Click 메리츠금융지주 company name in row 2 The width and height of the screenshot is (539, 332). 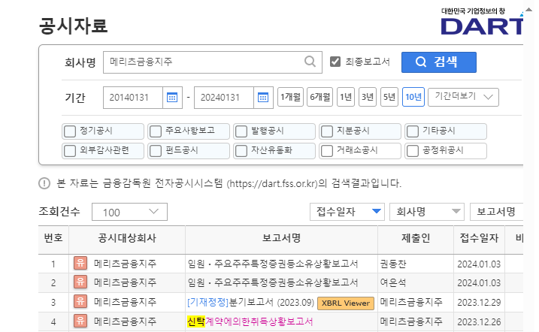click(125, 282)
